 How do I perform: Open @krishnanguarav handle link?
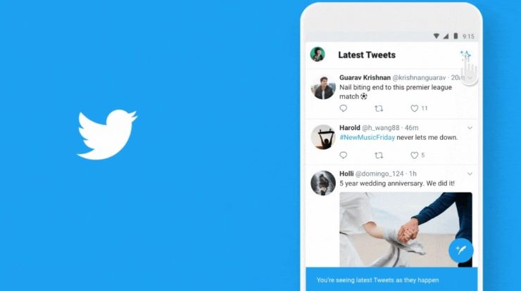click(419, 77)
